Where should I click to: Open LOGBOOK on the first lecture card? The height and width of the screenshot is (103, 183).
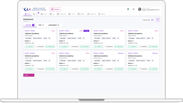click(29, 47)
